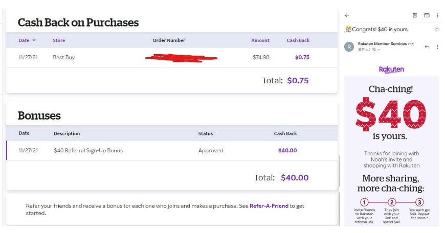Click Rakuten logo in email
This screenshot has width=445, height=233.
tap(391, 69)
